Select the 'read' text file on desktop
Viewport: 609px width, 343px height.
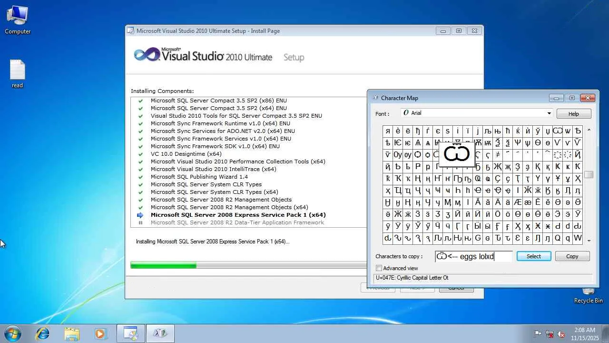pyautogui.click(x=18, y=74)
